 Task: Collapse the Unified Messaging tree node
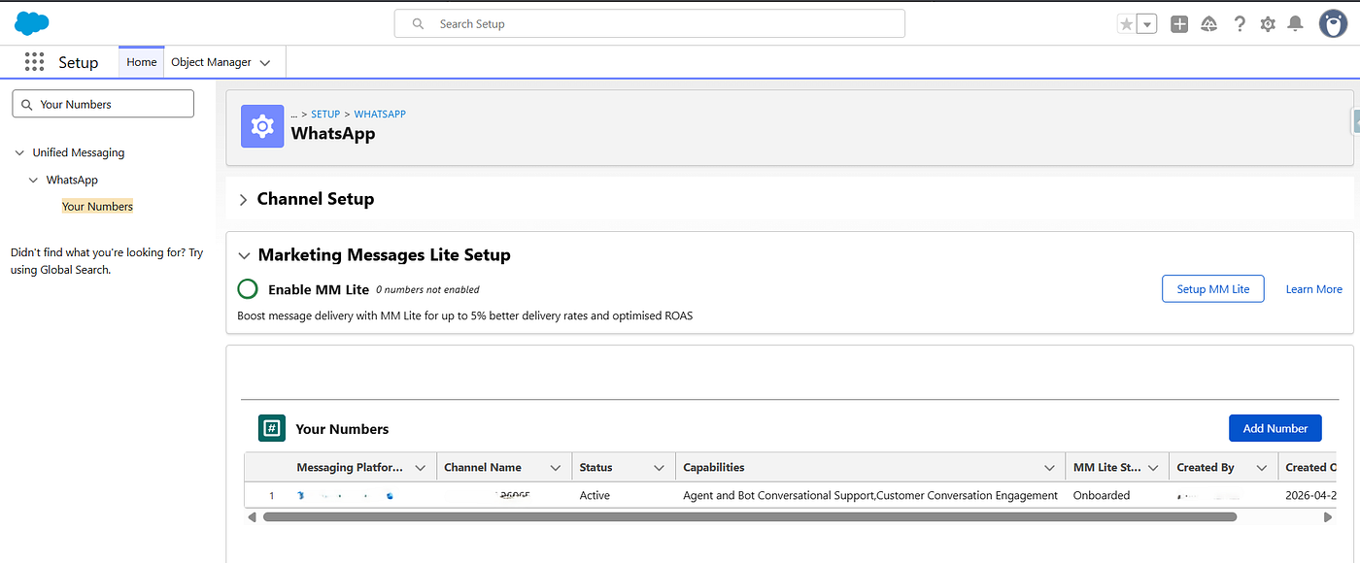[x=19, y=152]
